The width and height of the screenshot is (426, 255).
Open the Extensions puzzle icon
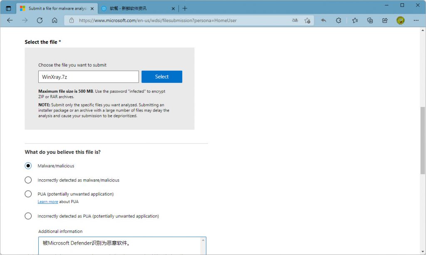click(339, 20)
